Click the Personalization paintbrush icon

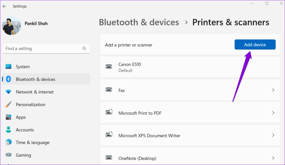[x=8, y=105]
